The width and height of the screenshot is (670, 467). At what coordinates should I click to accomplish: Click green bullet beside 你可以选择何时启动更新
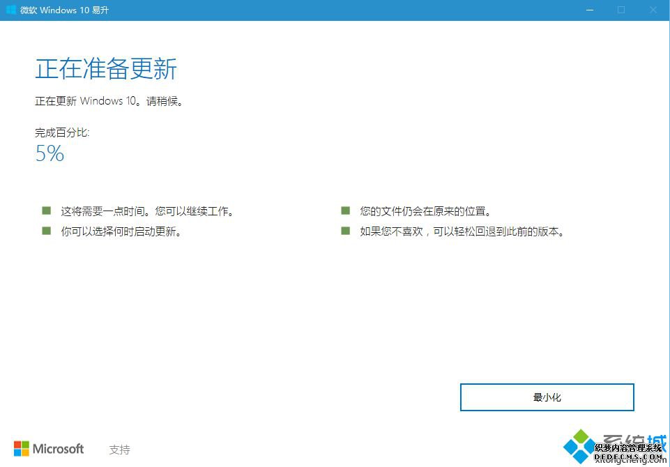point(47,231)
